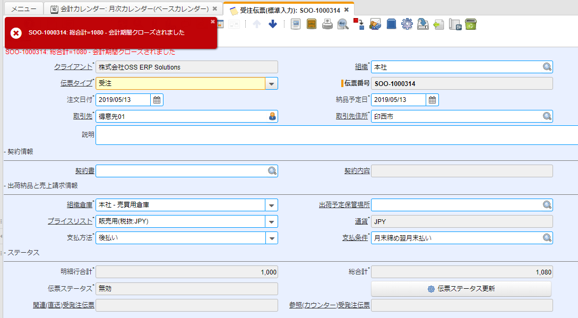The image size is (578, 318).
Task: Open 契約書 search lookup icon
Action: point(272,171)
